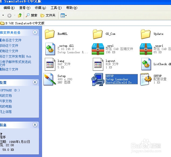Open the Views dropdown in toolbar

click(64, 15)
